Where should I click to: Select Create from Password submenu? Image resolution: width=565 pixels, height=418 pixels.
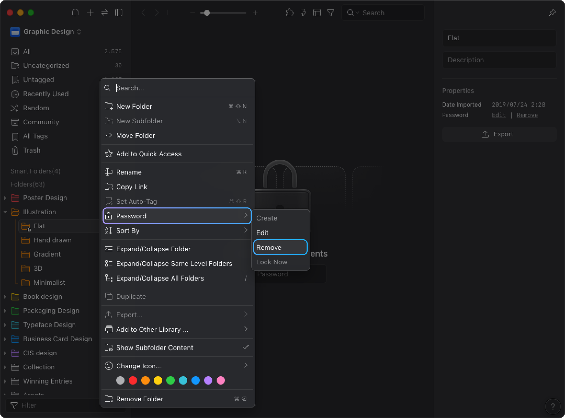click(x=267, y=218)
